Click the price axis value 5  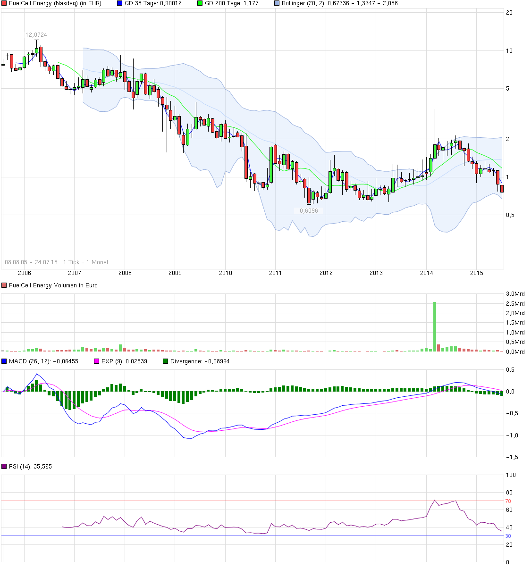click(x=508, y=89)
